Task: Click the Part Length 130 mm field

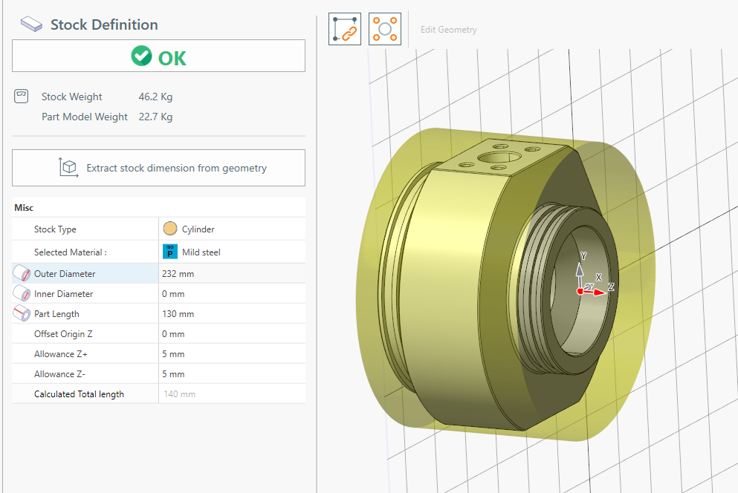Action: click(x=231, y=314)
